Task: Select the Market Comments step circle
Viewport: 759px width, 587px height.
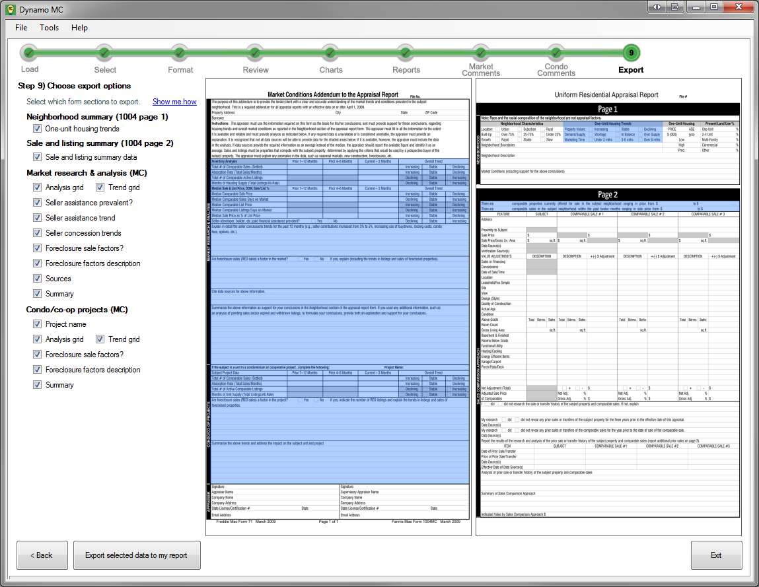Action: click(x=481, y=53)
